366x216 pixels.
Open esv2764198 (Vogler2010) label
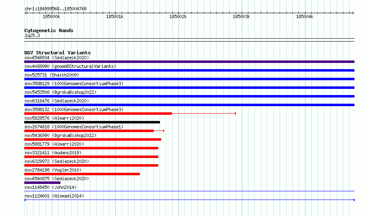tap(53, 170)
